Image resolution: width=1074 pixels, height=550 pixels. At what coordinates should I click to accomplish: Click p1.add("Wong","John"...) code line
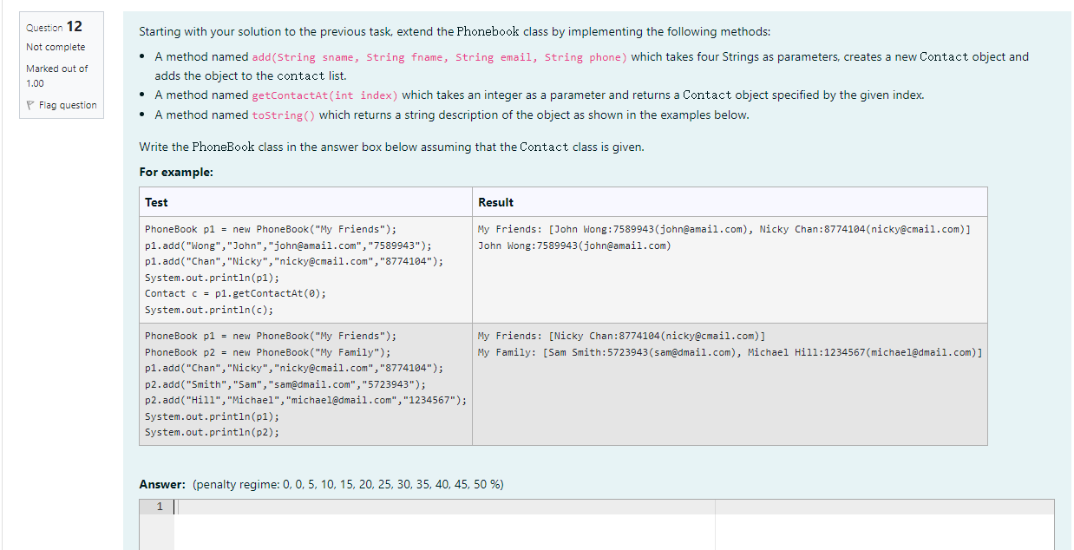pyautogui.click(x=288, y=246)
